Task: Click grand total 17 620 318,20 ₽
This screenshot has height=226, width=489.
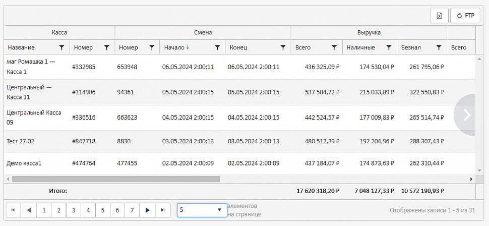Action: (x=318, y=191)
